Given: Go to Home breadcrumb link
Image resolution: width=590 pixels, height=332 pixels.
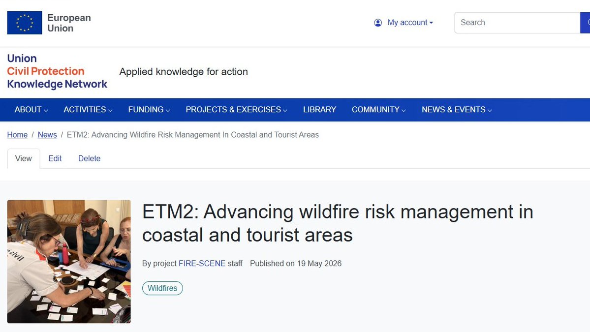Looking at the screenshot, I should pyautogui.click(x=17, y=135).
